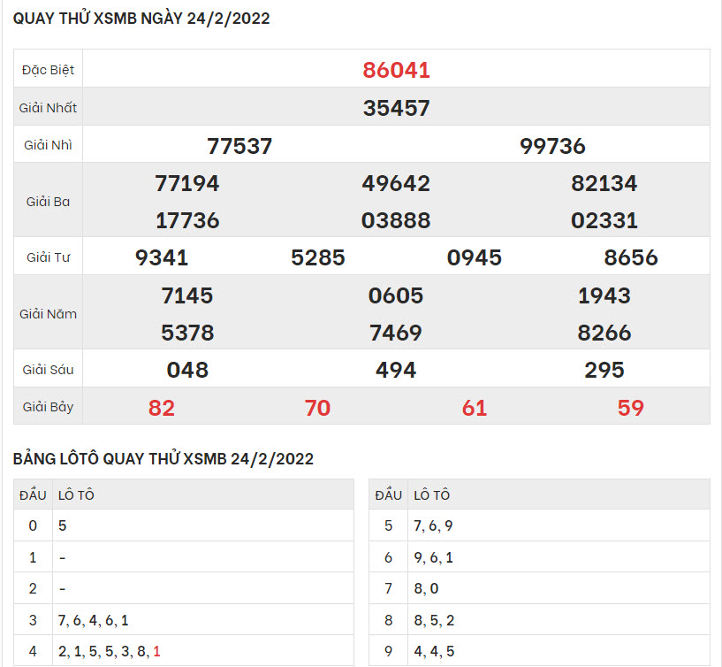
Task: Select the Giải Bảy row label
Action: (x=48, y=408)
